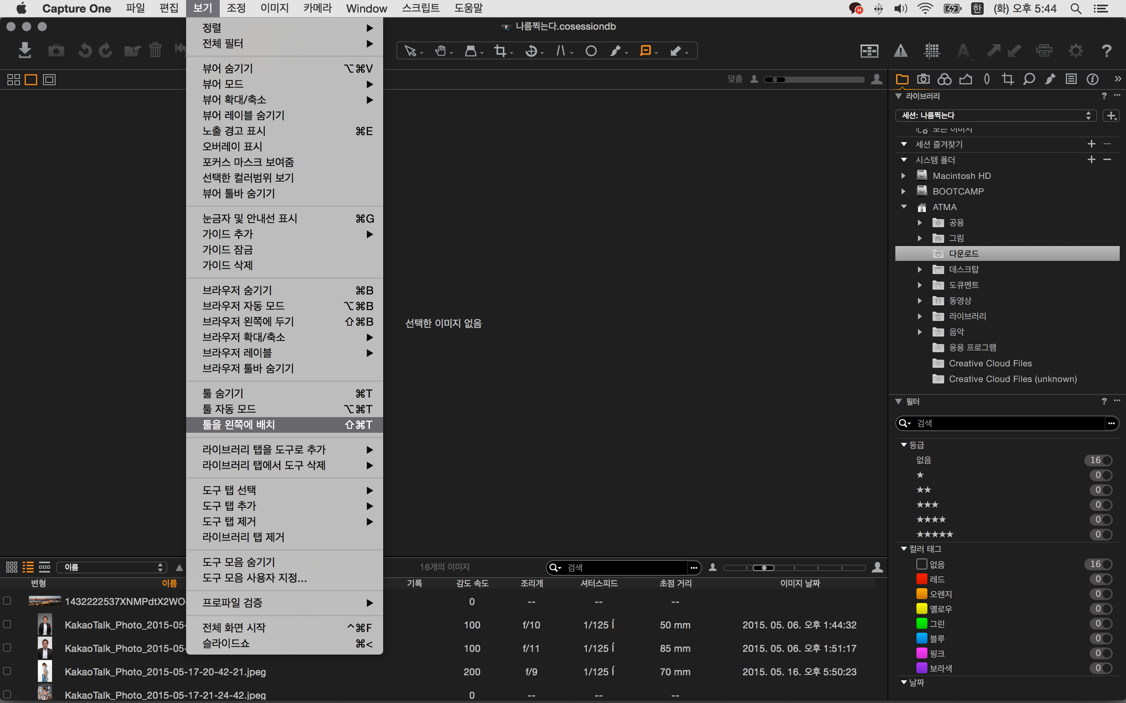Open the Color tool tab icon

(x=944, y=79)
